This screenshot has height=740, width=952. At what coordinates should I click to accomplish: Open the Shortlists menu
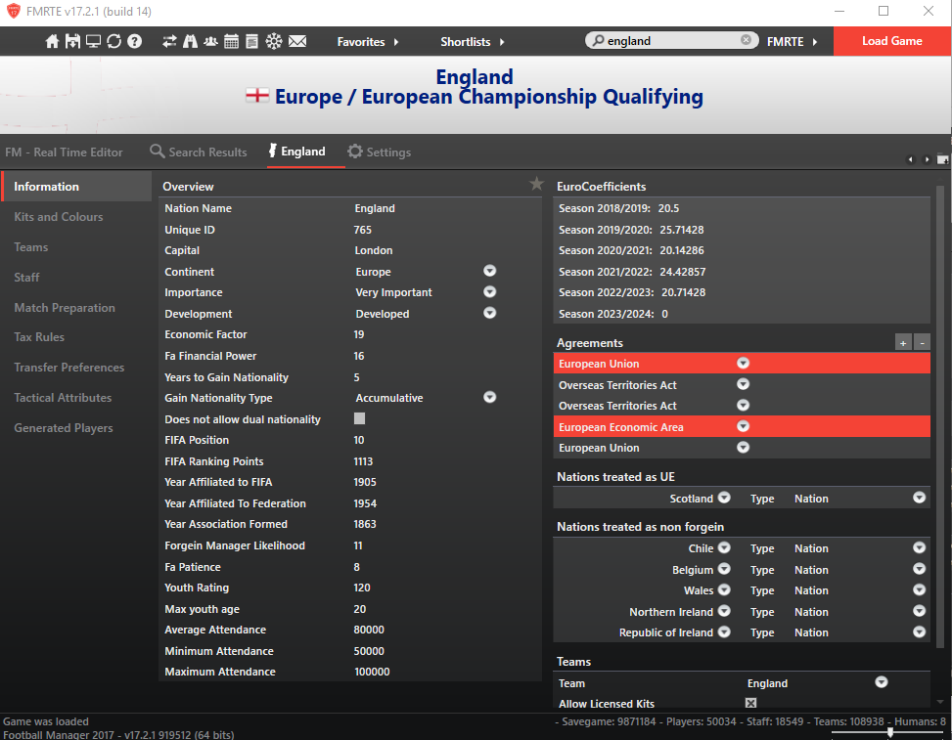click(x=473, y=41)
